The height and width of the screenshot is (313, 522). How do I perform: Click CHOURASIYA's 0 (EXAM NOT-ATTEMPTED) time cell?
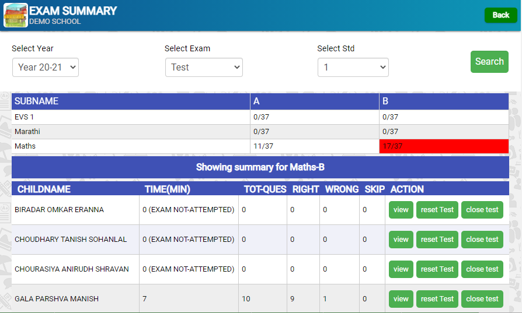click(x=189, y=269)
